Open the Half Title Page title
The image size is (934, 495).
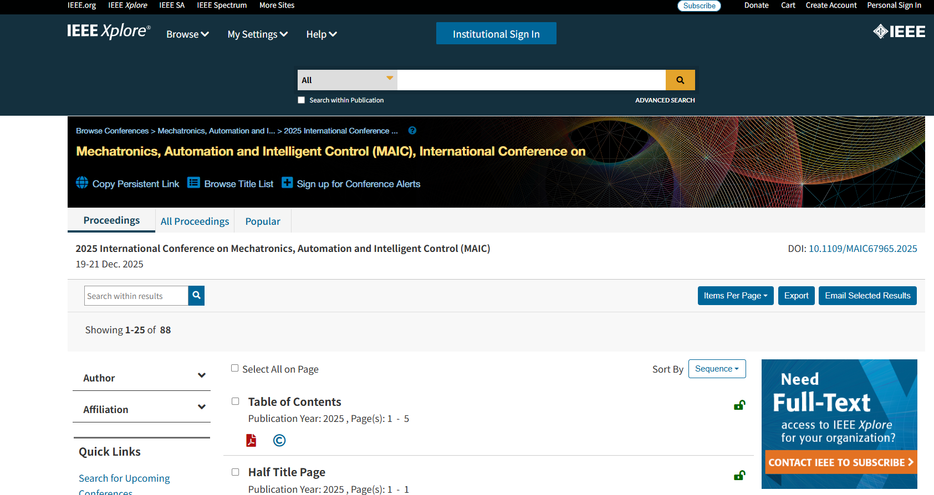tap(287, 472)
